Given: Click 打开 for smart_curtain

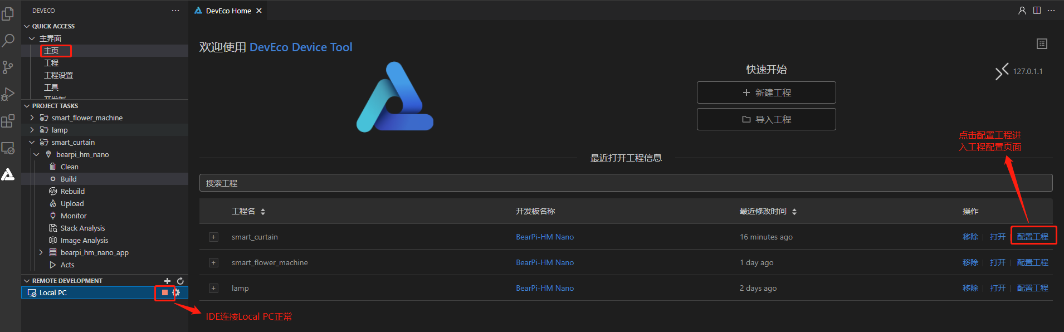Looking at the screenshot, I should [x=998, y=237].
